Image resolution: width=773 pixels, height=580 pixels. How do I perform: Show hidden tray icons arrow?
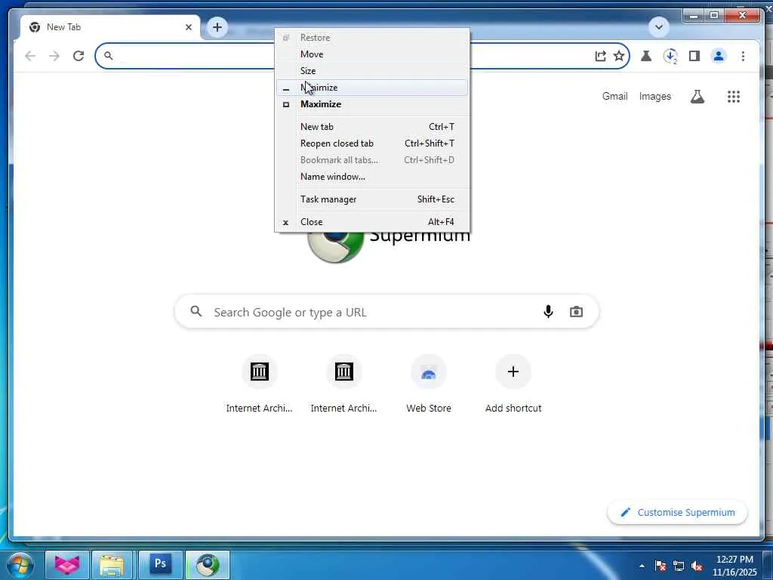(642, 566)
